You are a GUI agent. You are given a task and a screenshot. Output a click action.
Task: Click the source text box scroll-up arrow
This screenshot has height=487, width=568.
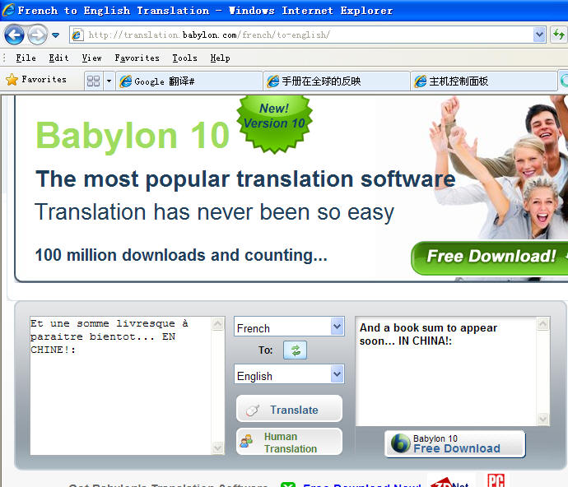pos(217,323)
